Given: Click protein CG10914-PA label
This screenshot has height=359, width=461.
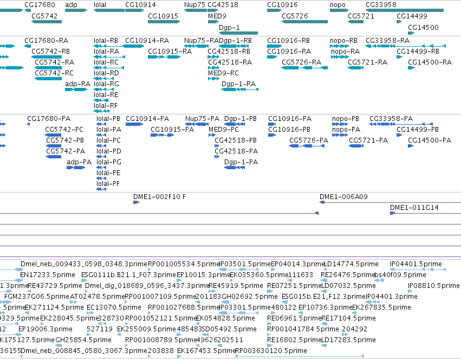Looking at the screenshot, I should [147, 119].
